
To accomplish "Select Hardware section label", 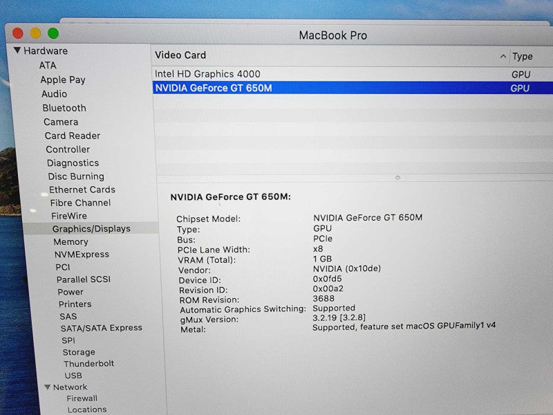I will [x=46, y=50].
